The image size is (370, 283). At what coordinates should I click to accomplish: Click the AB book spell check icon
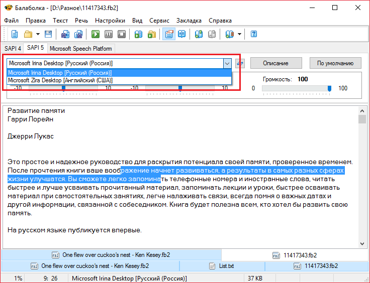tap(181, 34)
